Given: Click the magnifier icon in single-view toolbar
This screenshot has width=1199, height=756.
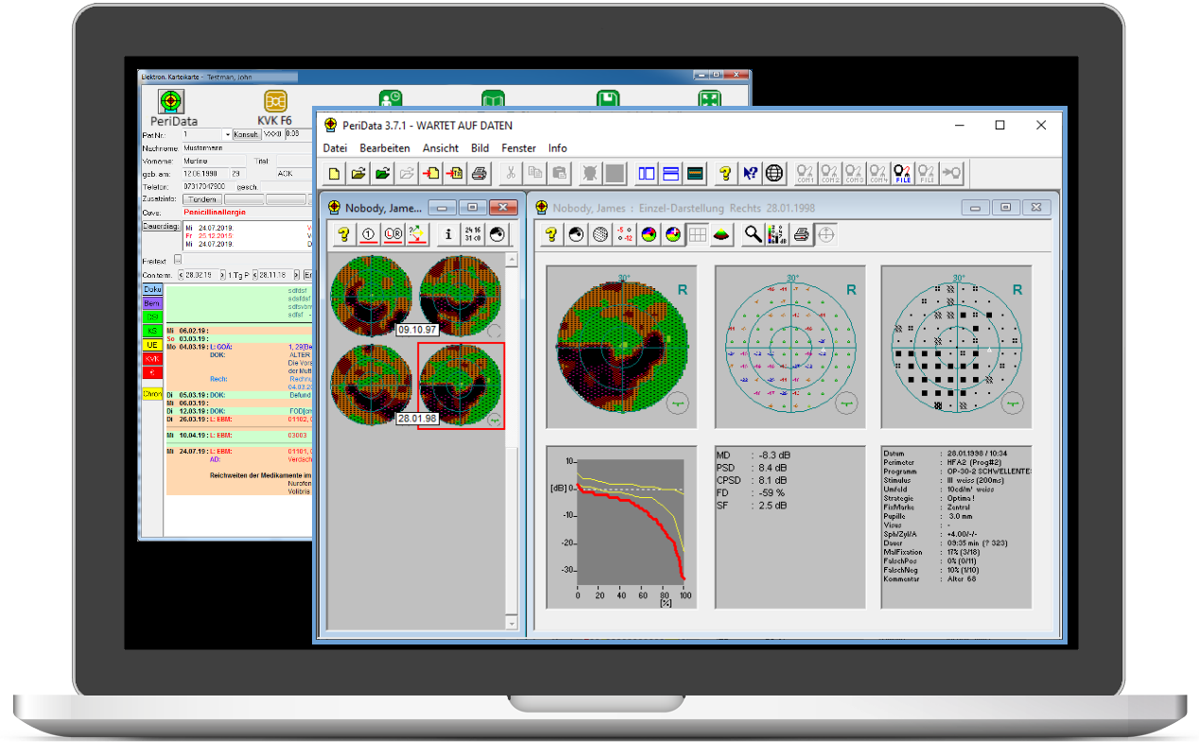Looking at the screenshot, I should point(753,234).
